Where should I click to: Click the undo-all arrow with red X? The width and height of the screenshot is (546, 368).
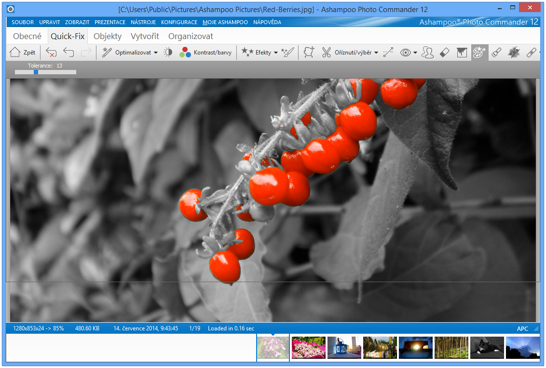coord(51,53)
